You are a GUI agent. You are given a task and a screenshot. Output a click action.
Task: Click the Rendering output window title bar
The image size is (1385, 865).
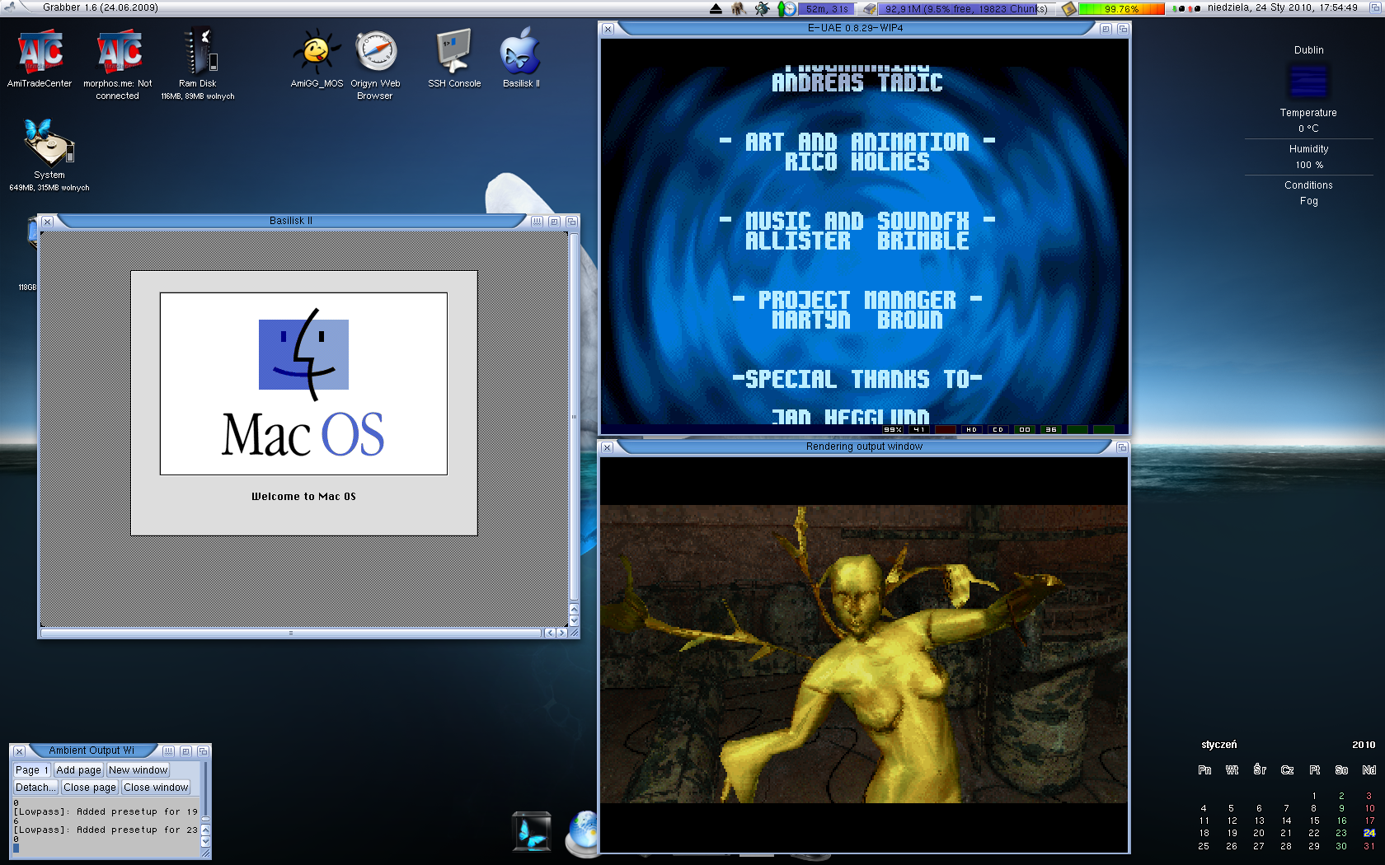pos(864,447)
